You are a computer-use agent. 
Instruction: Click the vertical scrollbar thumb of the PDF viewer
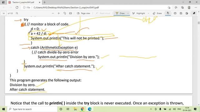(x=199, y=23)
